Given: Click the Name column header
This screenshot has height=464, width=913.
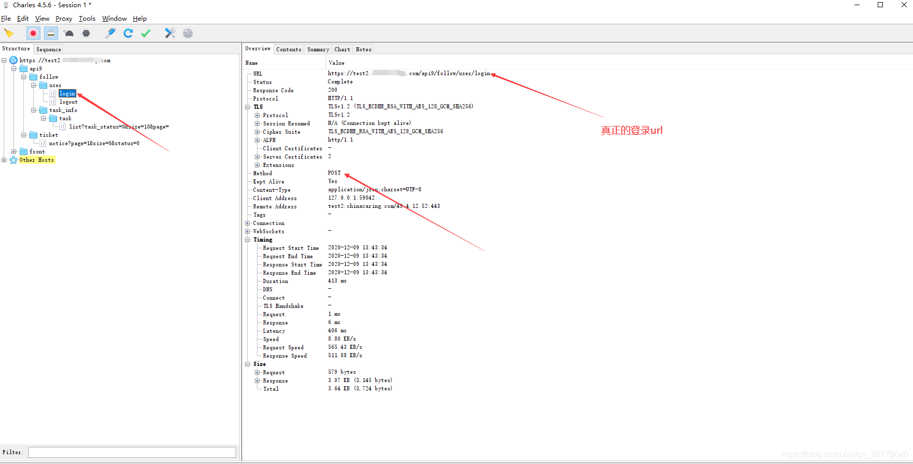Looking at the screenshot, I should click(284, 63).
